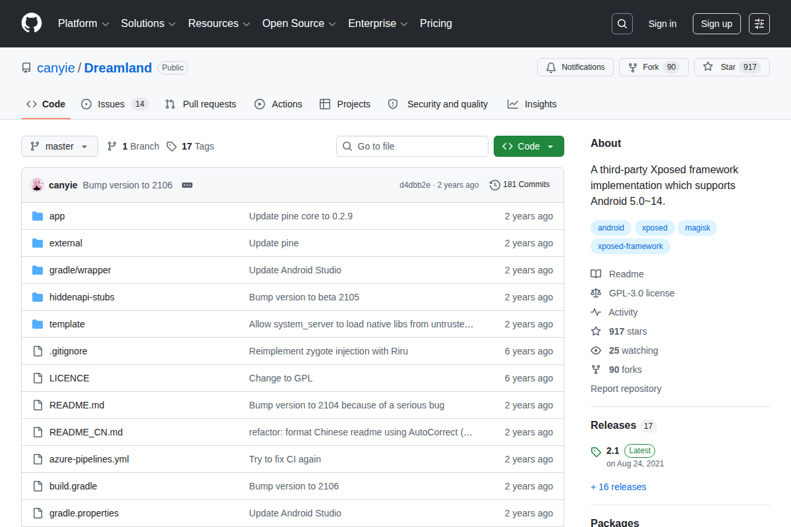Open the master branch selector dropdown

59,146
